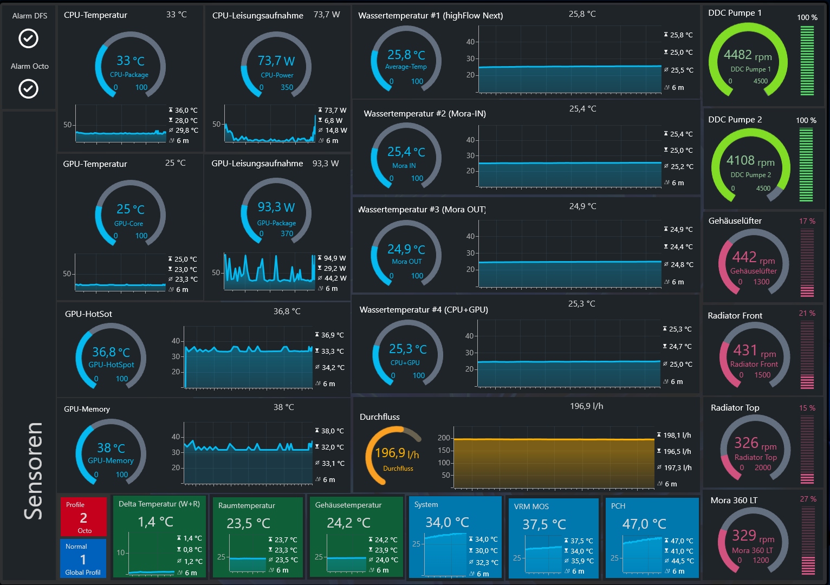This screenshot has height=585, width=830.
Task: Click the GPU-Memory circular gauge
Action: [111, 452]
